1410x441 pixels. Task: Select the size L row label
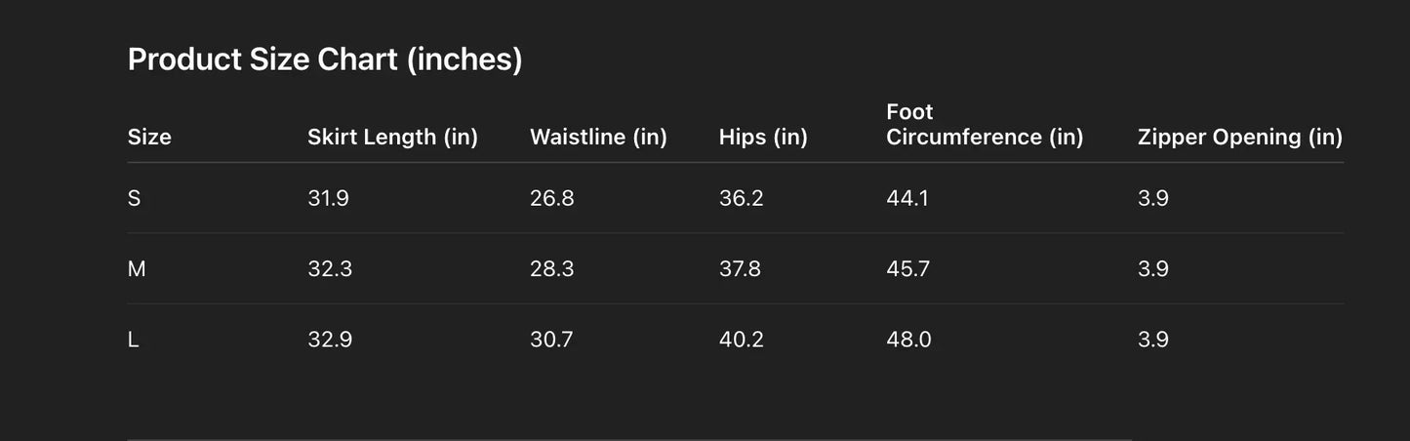134,340
